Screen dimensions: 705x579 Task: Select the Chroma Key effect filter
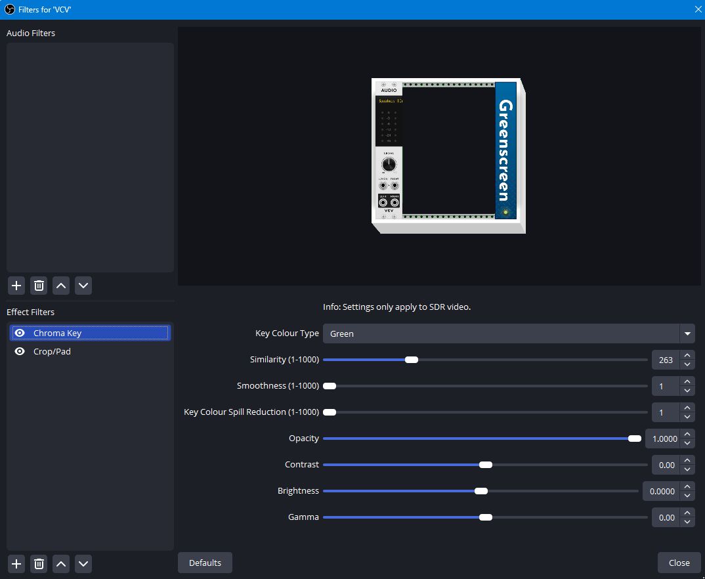[x=90, y=333]
